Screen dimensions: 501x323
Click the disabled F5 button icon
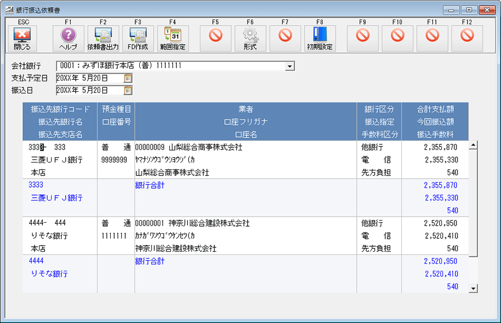215,38
